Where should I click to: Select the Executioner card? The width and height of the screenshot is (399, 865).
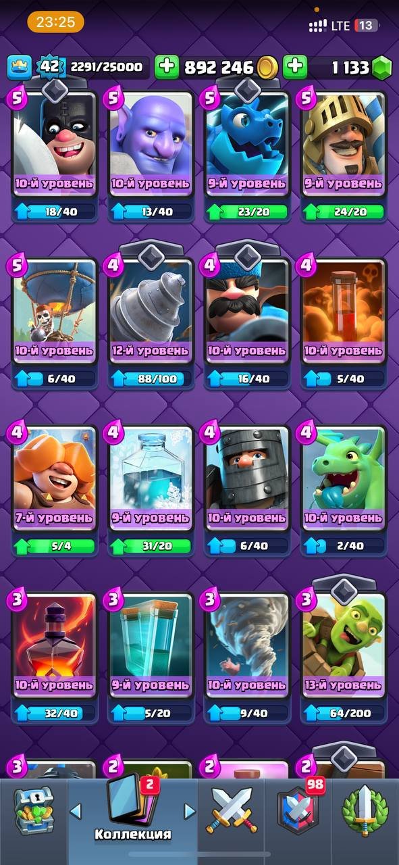click(x=55, y=143)
